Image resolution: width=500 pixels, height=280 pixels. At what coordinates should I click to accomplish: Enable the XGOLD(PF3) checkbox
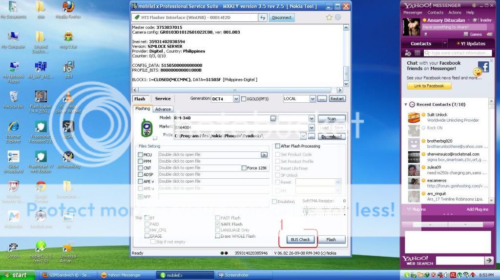click(244, 99)
